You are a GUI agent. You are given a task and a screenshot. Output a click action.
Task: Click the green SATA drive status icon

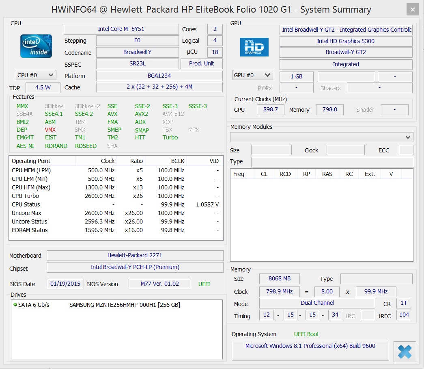15,304
